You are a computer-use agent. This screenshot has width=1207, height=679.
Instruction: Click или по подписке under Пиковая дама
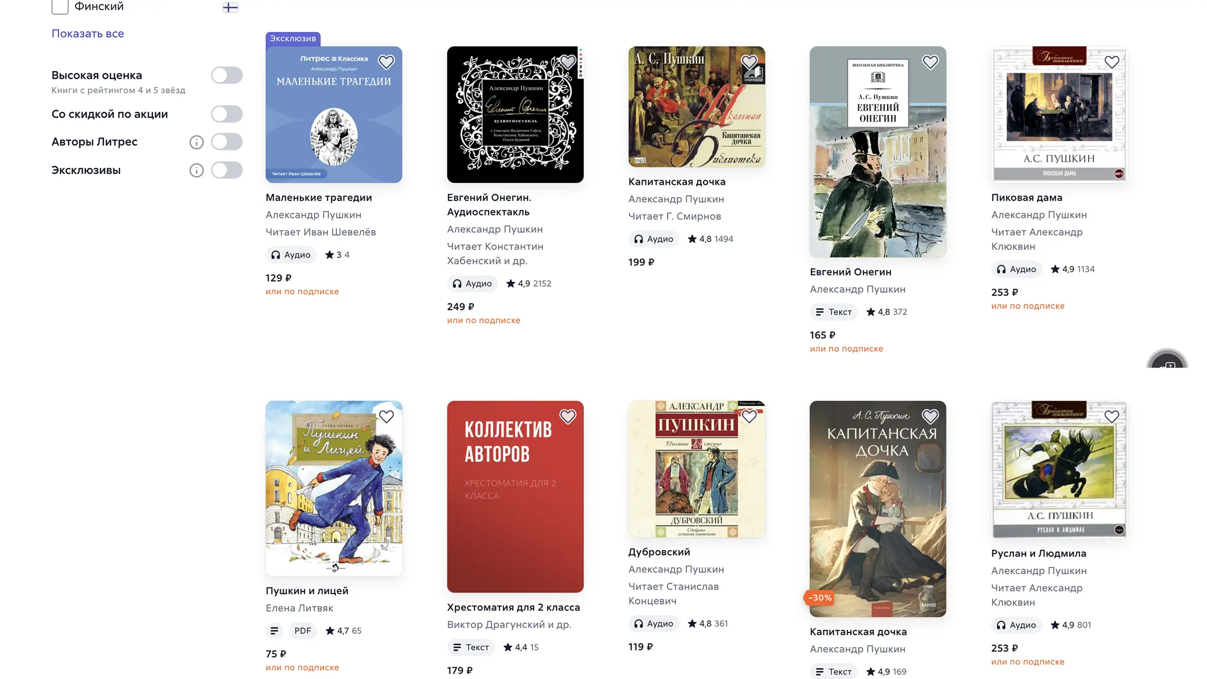(1028, 306)
